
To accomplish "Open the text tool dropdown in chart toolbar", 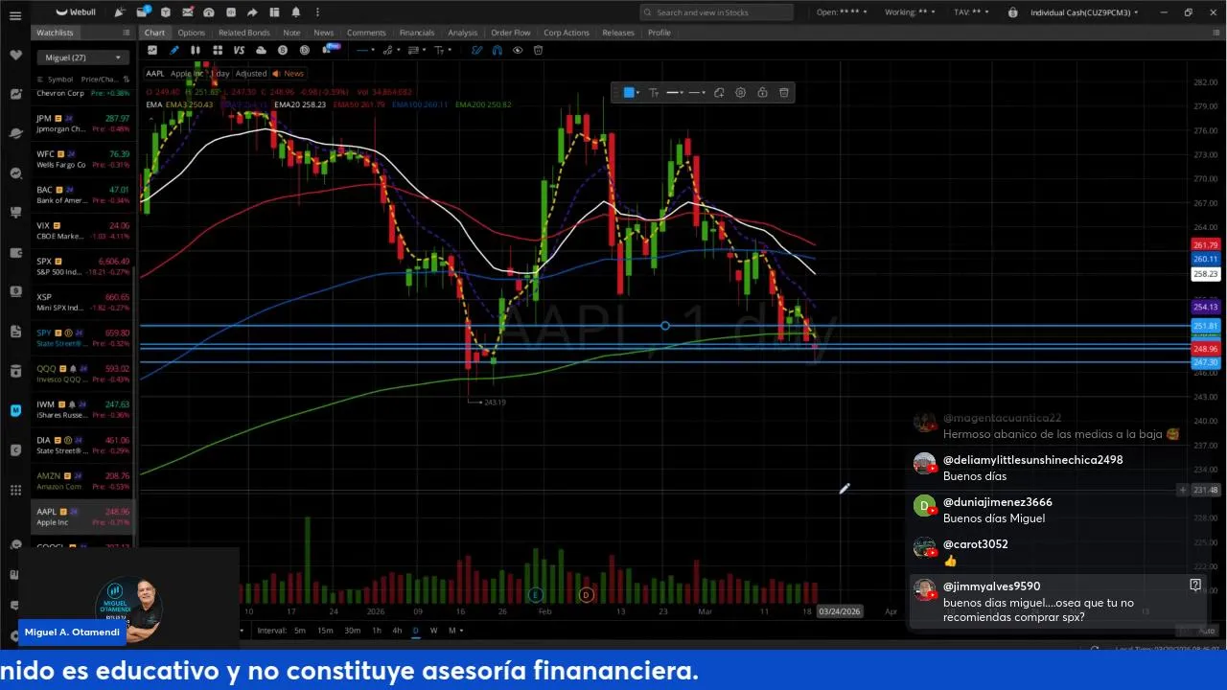I will click(x=450, y=50).
